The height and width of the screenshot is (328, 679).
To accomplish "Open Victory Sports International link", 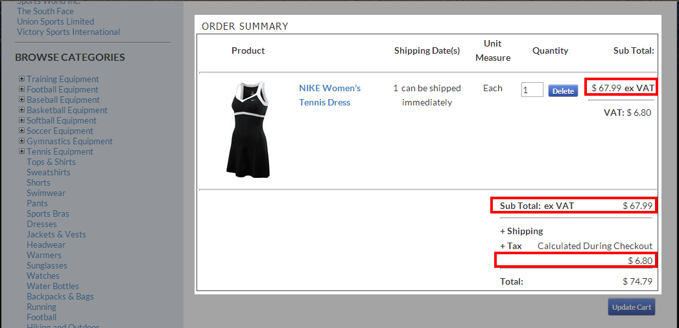I will [x=69, y=32].
